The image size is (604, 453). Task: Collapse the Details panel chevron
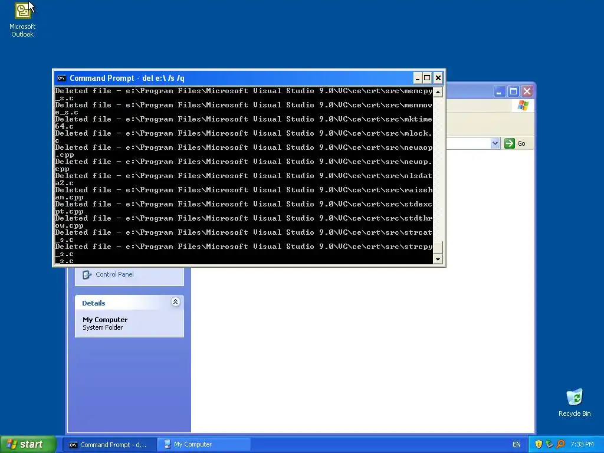point(175,302)
